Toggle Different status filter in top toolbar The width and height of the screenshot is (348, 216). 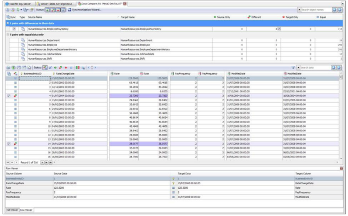tap(53, 10)
